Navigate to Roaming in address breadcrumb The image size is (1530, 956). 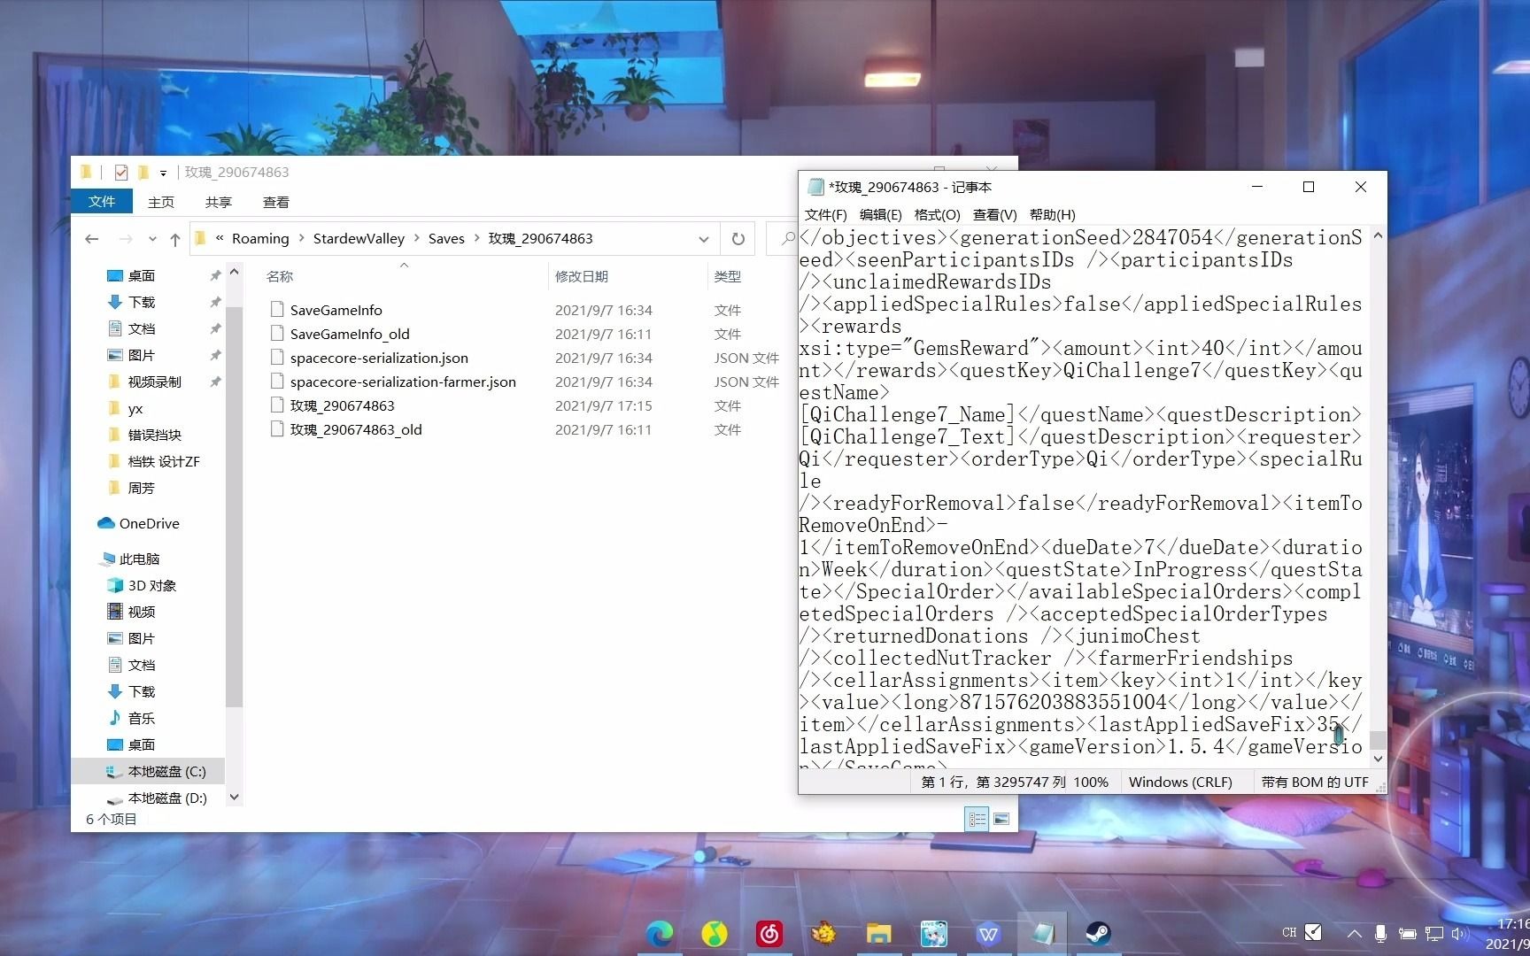click(x=260, y=238)
